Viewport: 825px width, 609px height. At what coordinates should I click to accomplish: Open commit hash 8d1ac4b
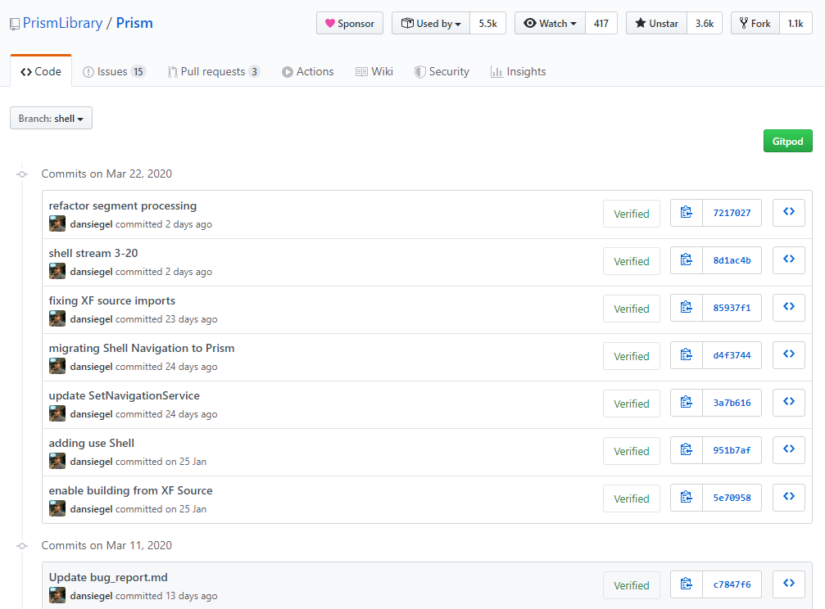point(732,259)
